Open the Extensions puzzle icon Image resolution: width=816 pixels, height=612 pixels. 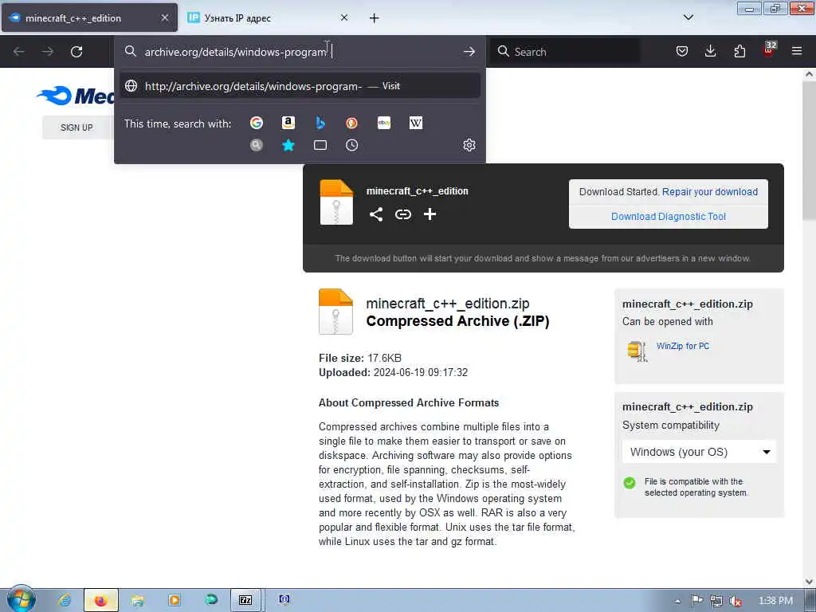pyautogui.click(x=739, y=51)
